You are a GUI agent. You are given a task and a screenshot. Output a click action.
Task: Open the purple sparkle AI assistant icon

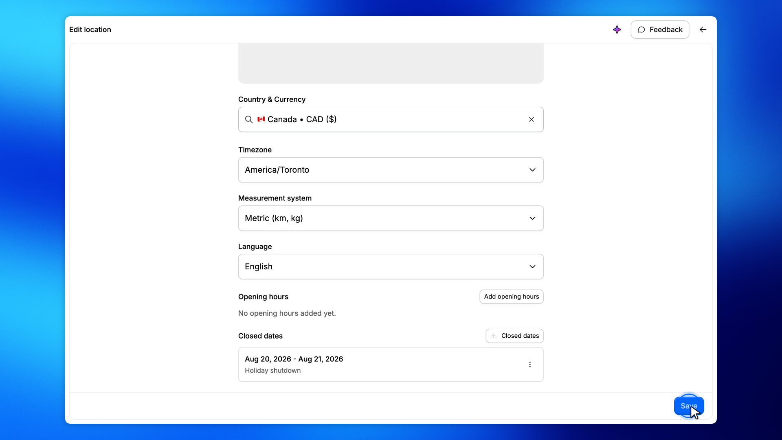click(x=617, y=29)
